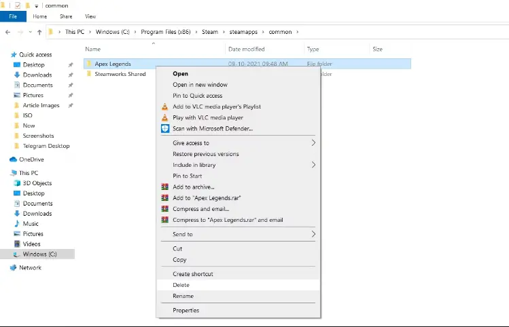The height and width of the screenshot is (327, 509).
Task: Click the back arrow navigation button
Action: point(7,32)
